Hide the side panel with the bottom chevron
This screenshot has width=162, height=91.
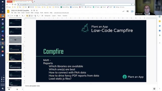pyautogui.click(x=160, y=89)
